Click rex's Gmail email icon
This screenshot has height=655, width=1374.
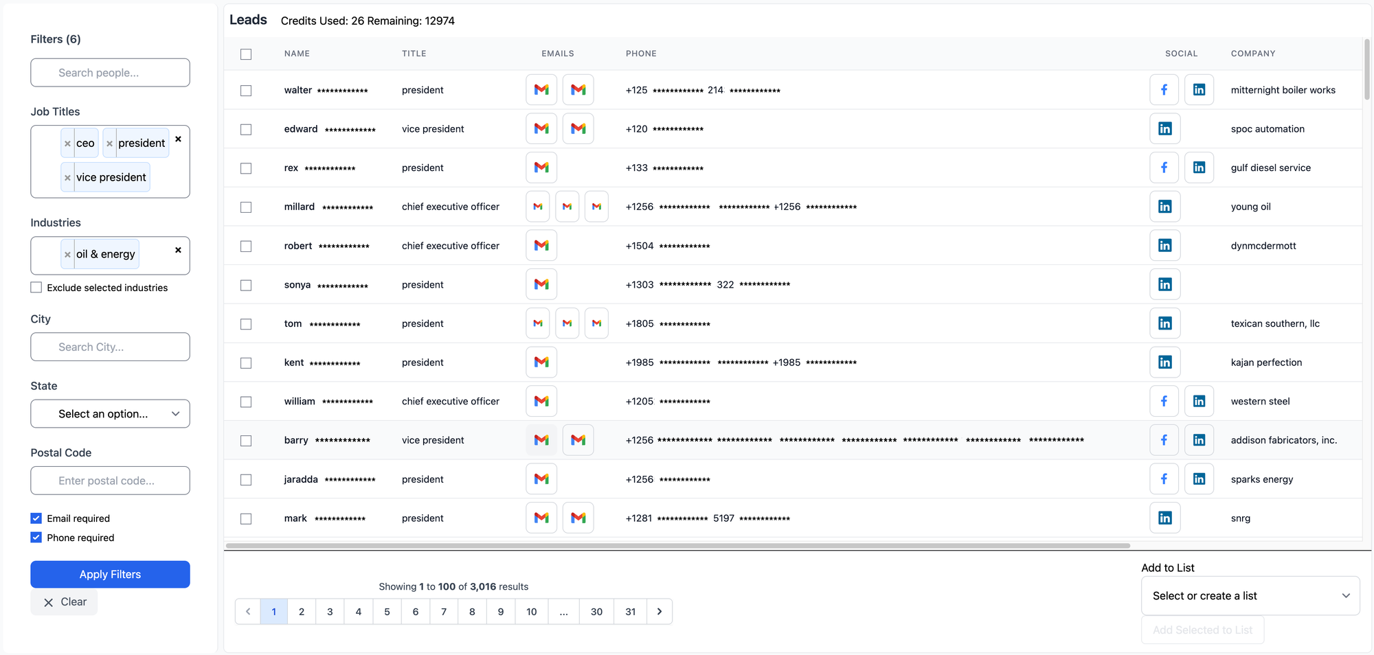point(541,168)
